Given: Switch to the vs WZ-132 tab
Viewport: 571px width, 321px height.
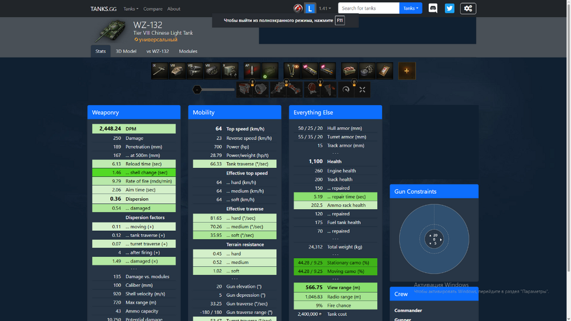Looking at the screenshot, I should pos(158,51).
